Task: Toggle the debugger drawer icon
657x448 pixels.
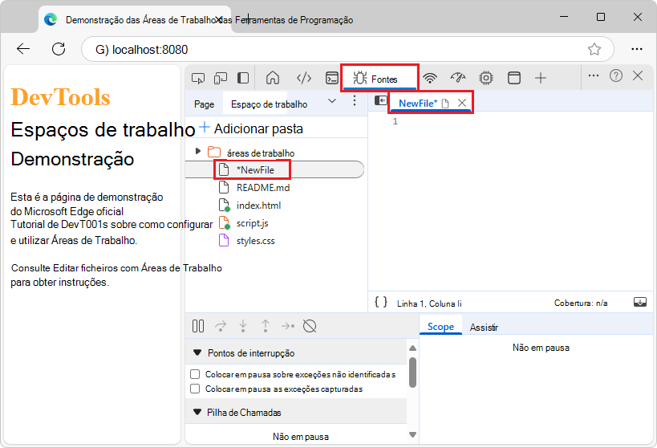Action: click(x=640, y=302)
